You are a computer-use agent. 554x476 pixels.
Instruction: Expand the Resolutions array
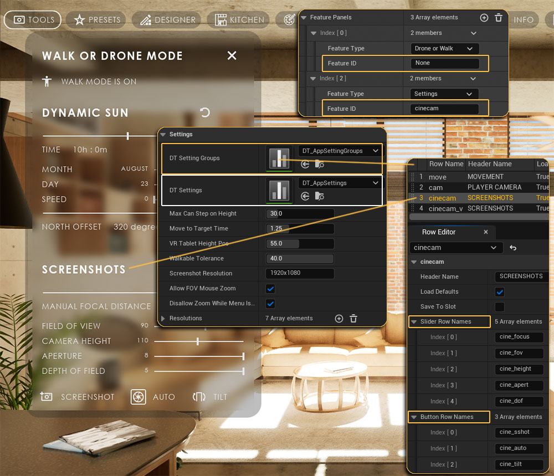pos(163,319)
